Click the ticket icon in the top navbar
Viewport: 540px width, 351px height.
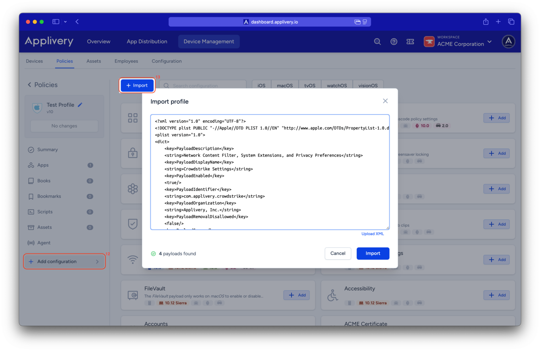pos(410,41)
